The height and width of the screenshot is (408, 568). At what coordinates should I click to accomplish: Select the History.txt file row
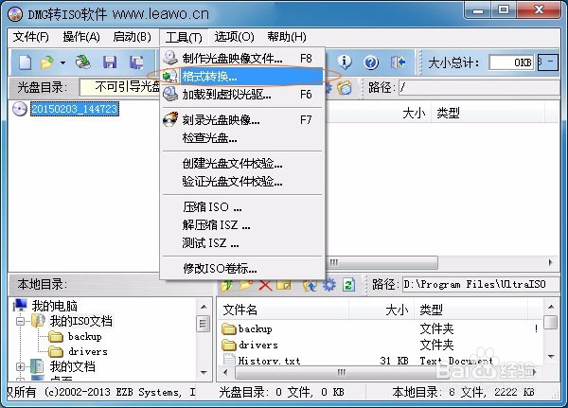click(x=381, y=361)
